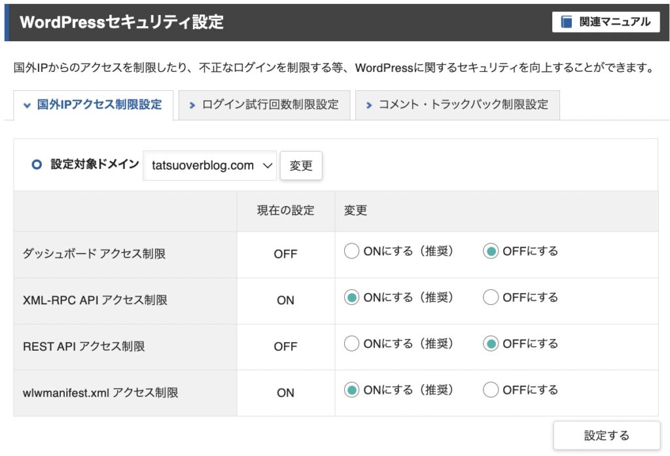670x456 pixels.
Task: Select OFFにする for REST API アクセス制限
Action: pos(491,343)
